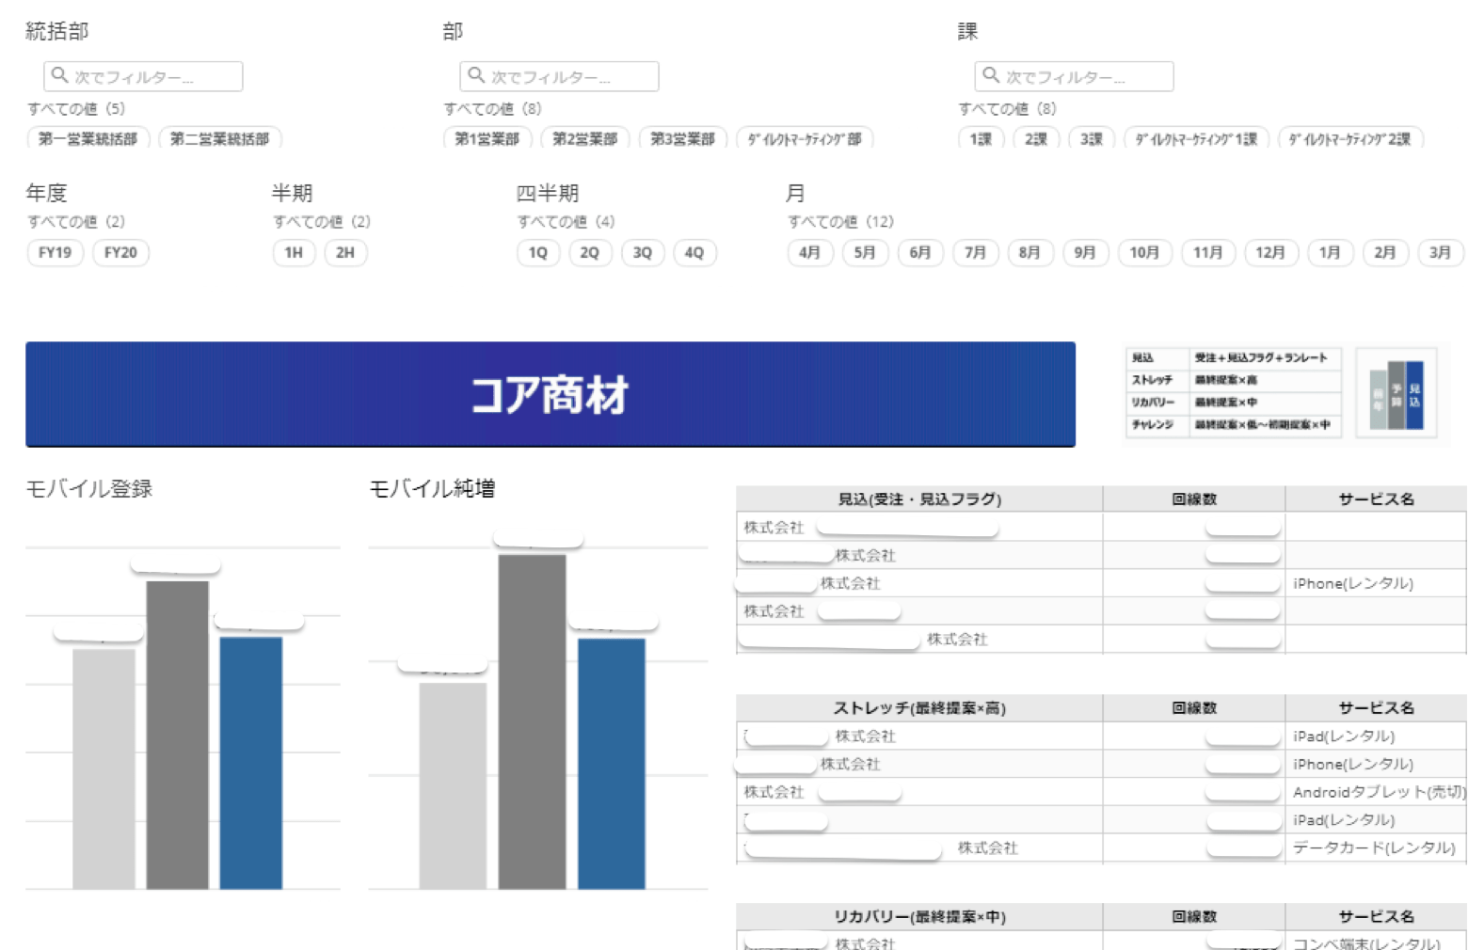Filter month to 5月

tap(865, 252)
